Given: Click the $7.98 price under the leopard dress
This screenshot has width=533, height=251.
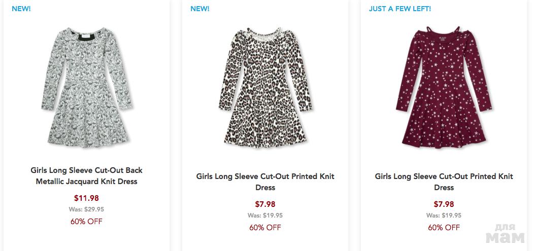Looking at the screenshot, I should coord(265,204).
